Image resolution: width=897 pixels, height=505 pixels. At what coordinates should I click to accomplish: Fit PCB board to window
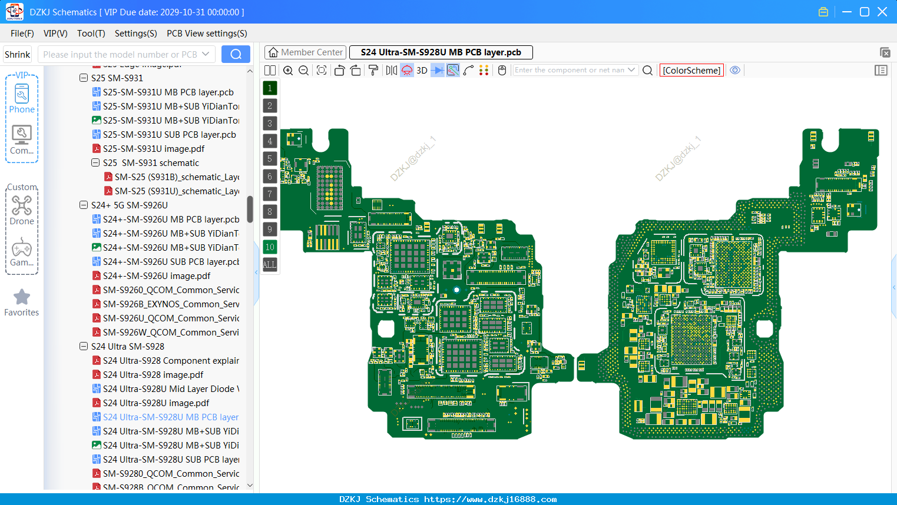322,70
